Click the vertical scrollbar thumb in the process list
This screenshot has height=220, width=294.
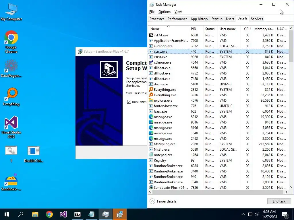pyautogui.click(x=291, y=46)
